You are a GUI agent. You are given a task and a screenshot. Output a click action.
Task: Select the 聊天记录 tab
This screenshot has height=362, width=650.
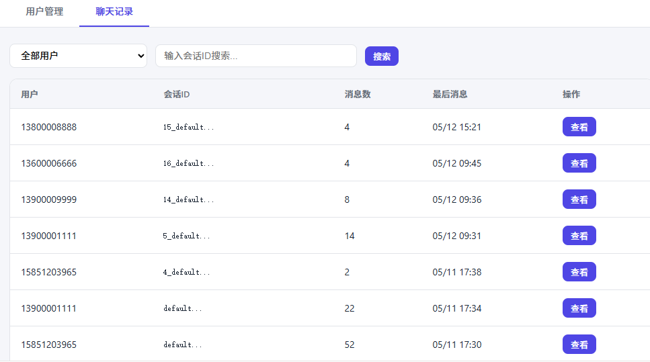click(x=114, y=11)
